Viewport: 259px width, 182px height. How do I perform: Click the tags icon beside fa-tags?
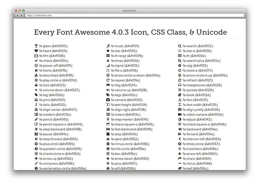tap(108, 95)
